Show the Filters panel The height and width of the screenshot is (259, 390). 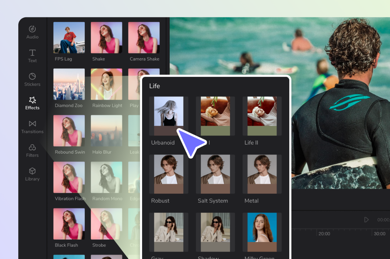pos(32,151)
